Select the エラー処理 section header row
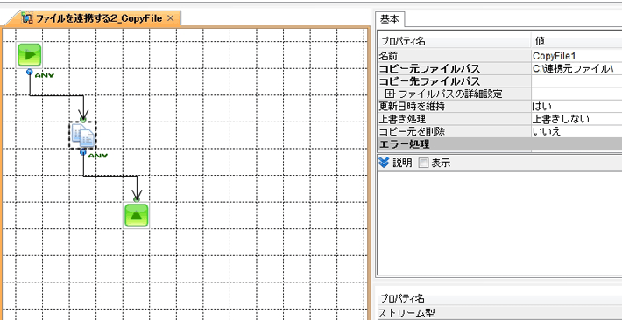This screenshot has height=320, width=622. point(500,144)
